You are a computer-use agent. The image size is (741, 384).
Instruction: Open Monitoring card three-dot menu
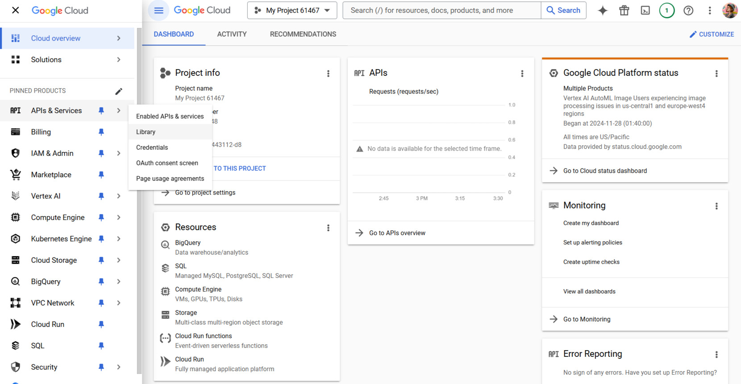(x=716, y=206)
